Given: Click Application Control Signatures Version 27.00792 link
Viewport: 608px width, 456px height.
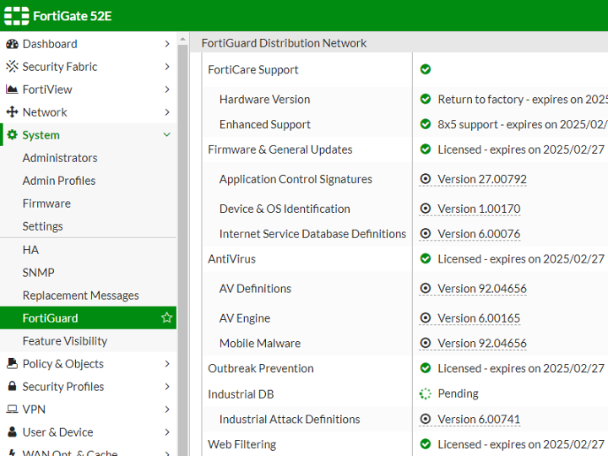Looking at the screenshot, I should tap(481, 179).
